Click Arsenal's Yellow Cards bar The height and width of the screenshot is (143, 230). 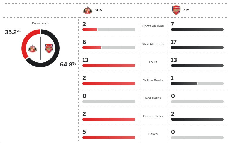pyautogui.click(x=197, y=83)
